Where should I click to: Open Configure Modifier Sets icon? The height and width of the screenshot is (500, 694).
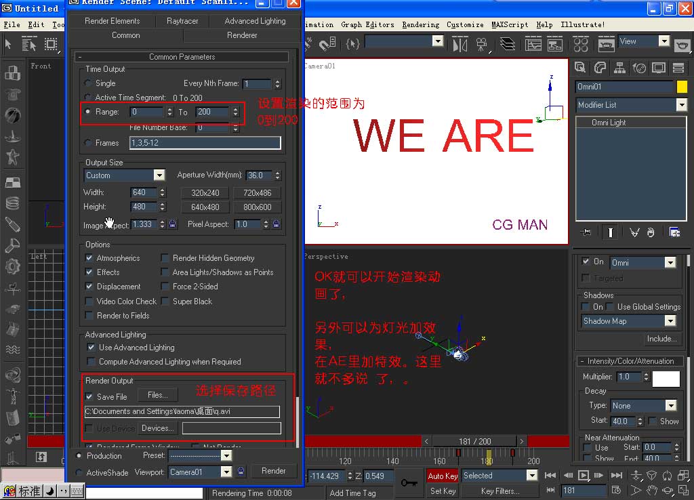[674, 232]
